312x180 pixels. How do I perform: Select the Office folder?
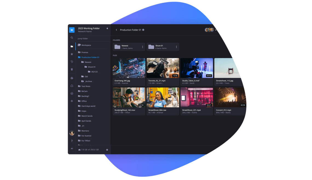[82, 101]
